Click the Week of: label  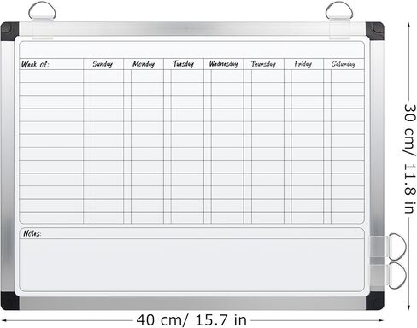click(x=35, y=64)
